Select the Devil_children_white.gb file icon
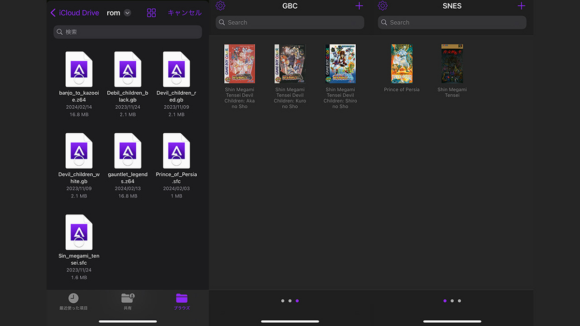 click(x=79, y=151)
